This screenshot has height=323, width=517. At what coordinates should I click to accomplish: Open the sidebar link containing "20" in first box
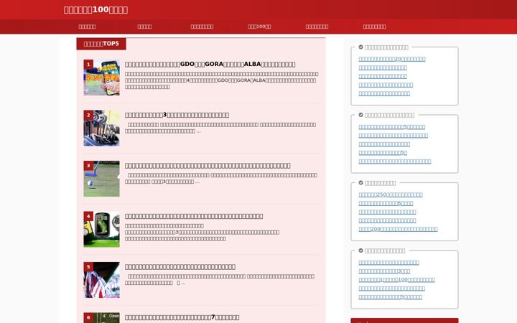pyautogui.click(x=392, y=59)
